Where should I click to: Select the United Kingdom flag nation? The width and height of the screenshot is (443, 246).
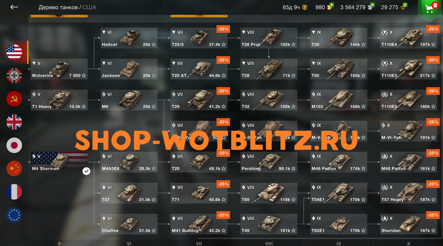(14, 122)
